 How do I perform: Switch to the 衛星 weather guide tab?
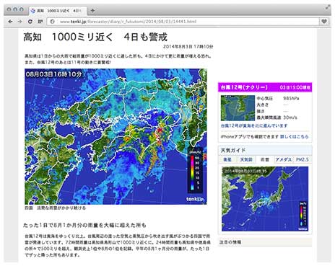point(227,159)
